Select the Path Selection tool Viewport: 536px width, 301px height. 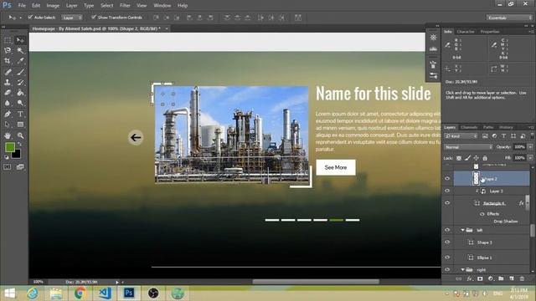click(8, 125)
